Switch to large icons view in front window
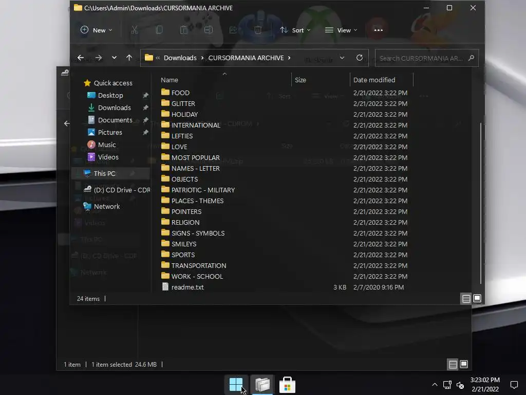Screen dimensions: 526x395 (477, 298)
